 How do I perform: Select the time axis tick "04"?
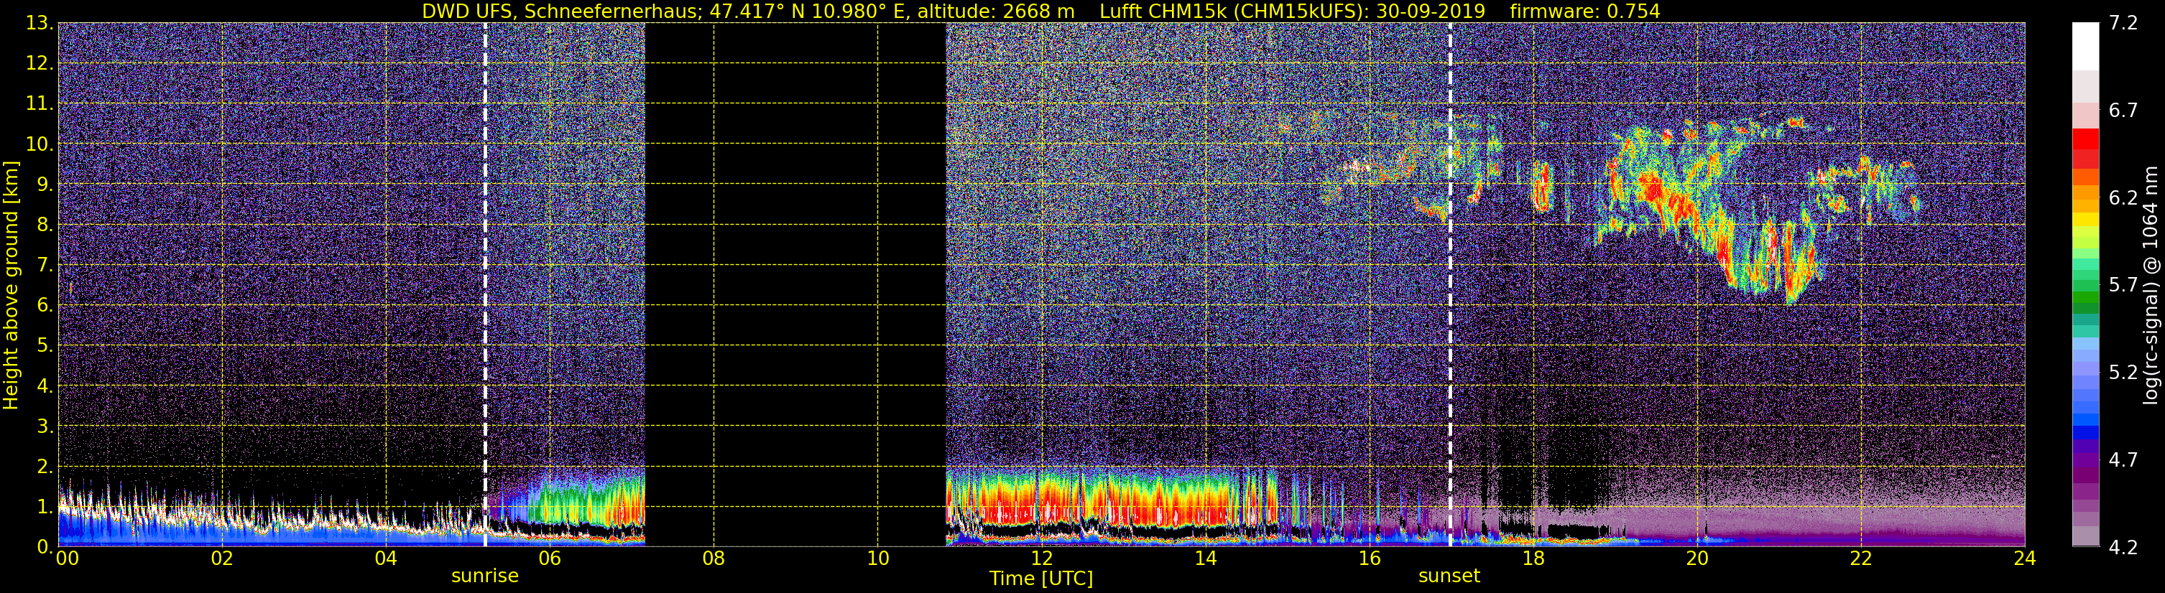[x=386, y=559]
